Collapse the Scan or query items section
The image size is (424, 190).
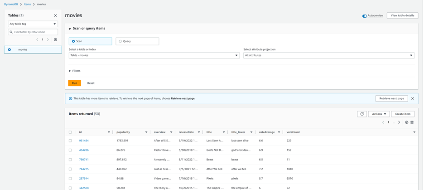pos(87,29)
